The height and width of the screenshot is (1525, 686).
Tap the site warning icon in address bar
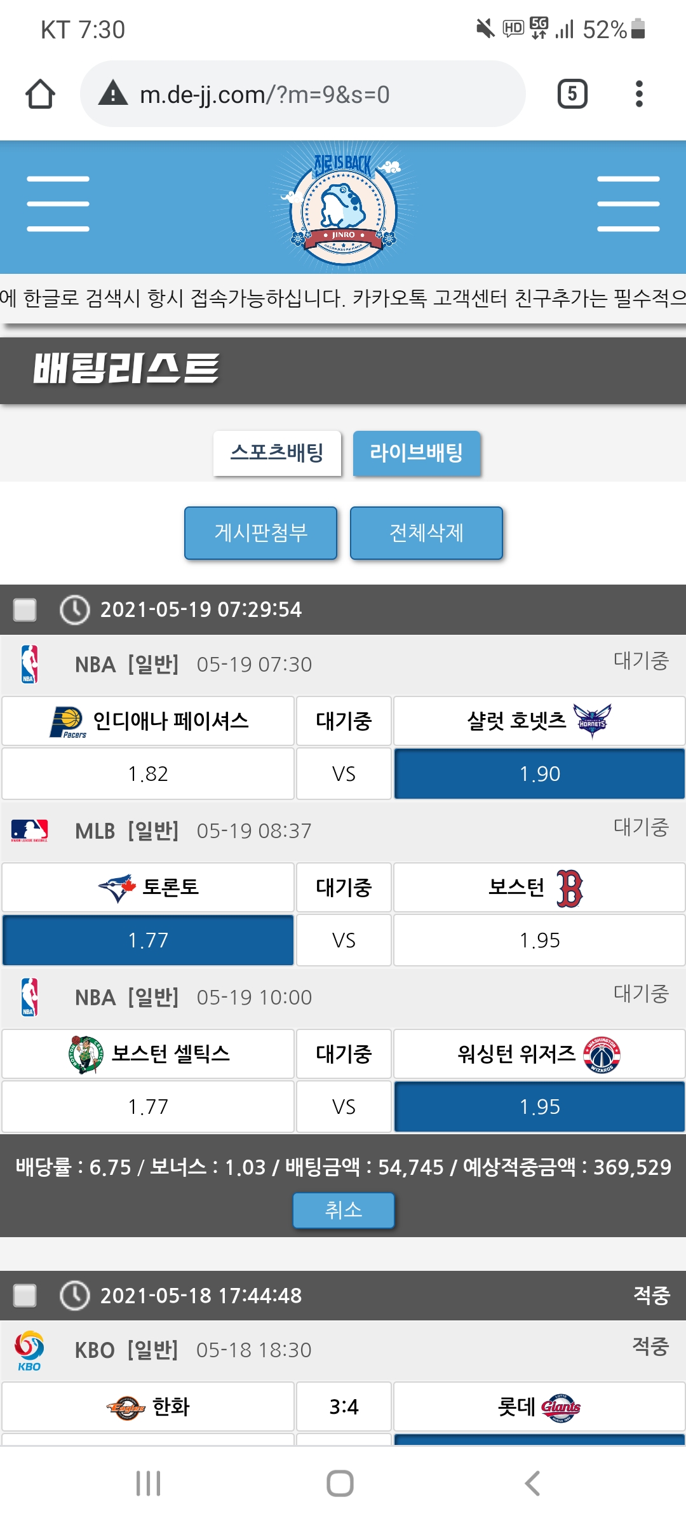113,94
